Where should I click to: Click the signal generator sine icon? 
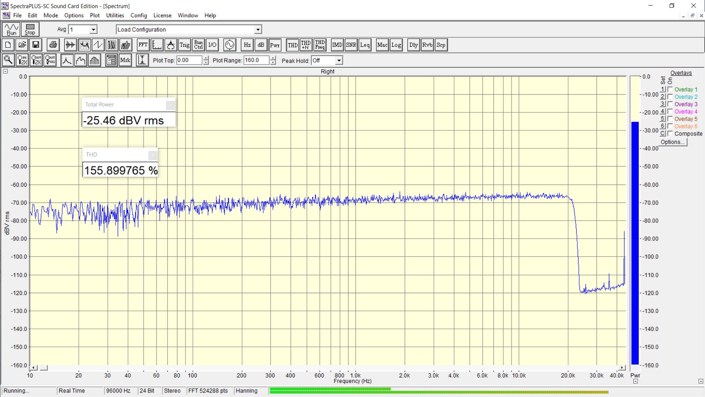(230, 45)
